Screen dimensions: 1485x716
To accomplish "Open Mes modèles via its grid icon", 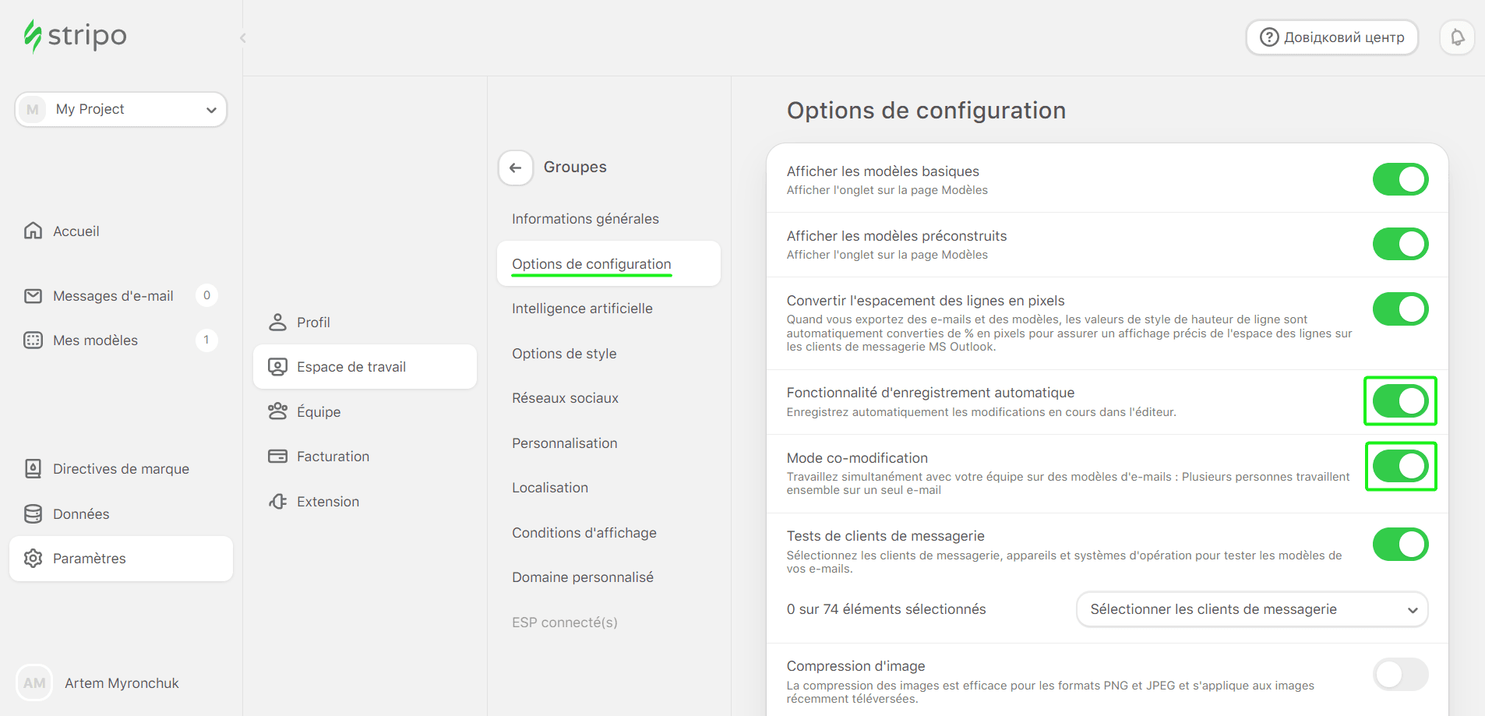I will tap(32, 340).
